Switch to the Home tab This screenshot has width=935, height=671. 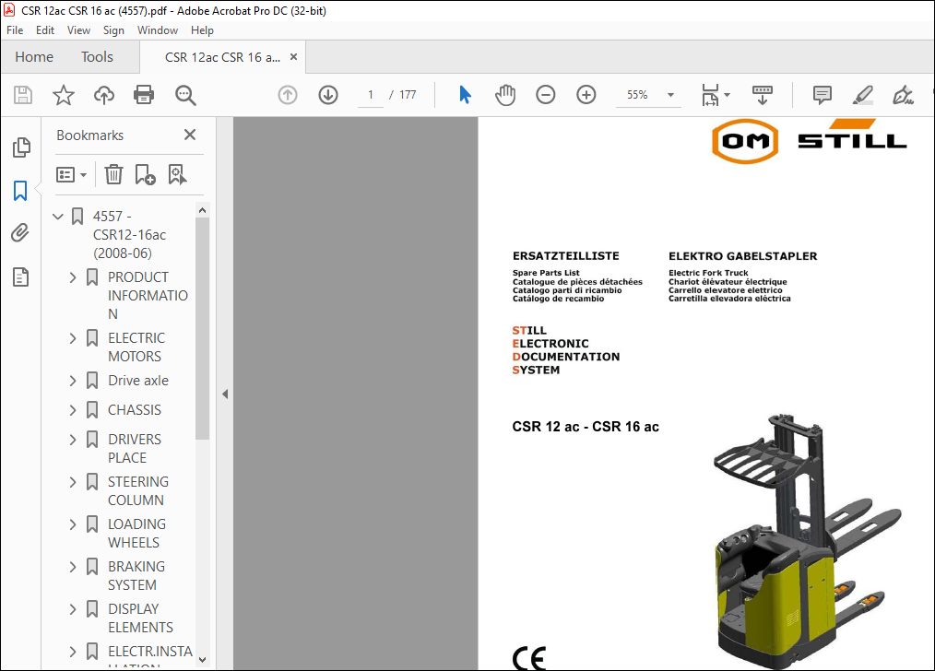(34, 57)
